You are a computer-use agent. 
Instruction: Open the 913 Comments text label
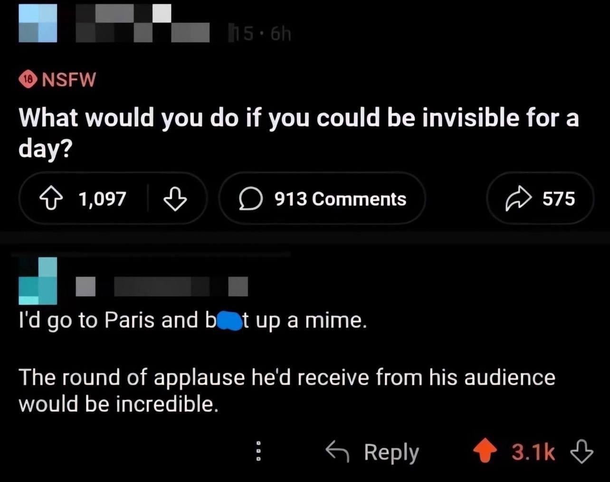point(340,199)
